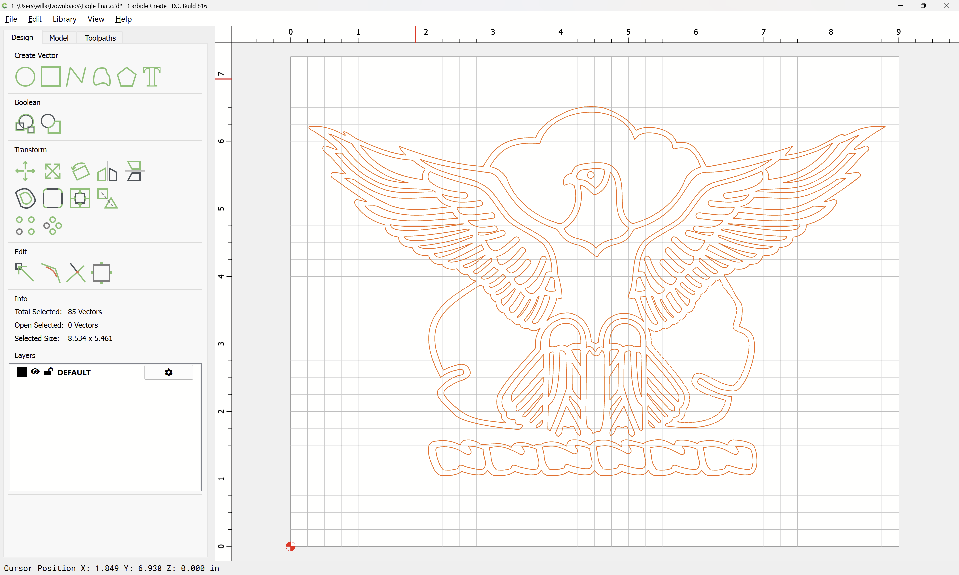Image resolution: width=959 pixels, height=575 pixels.
Task: Select the Trim vectors tool
Action: point(76,273)
